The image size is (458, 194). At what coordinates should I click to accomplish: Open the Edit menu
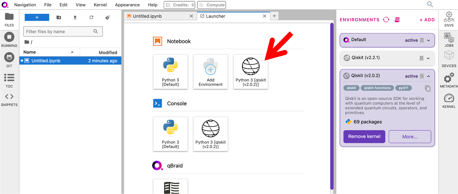63,5
